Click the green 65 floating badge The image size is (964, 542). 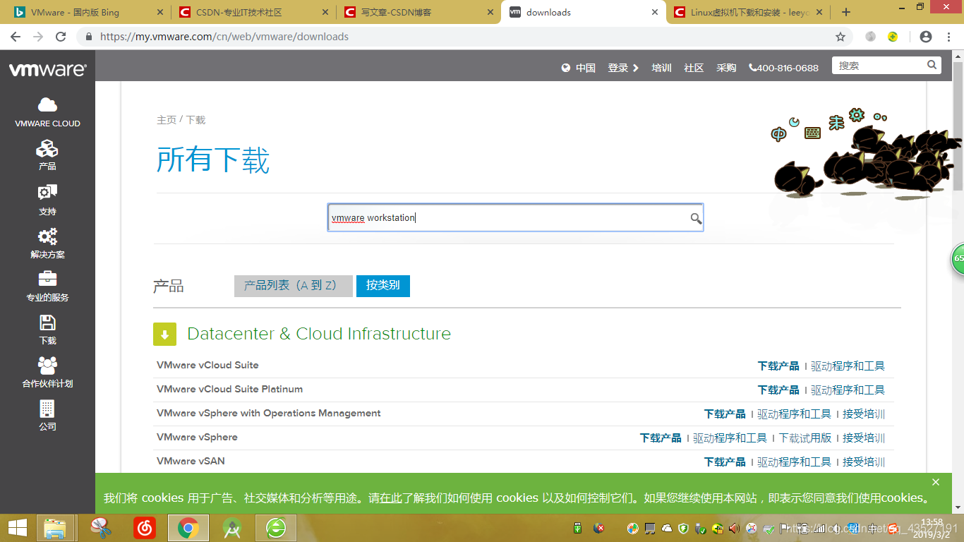click(x=958, y=258)
